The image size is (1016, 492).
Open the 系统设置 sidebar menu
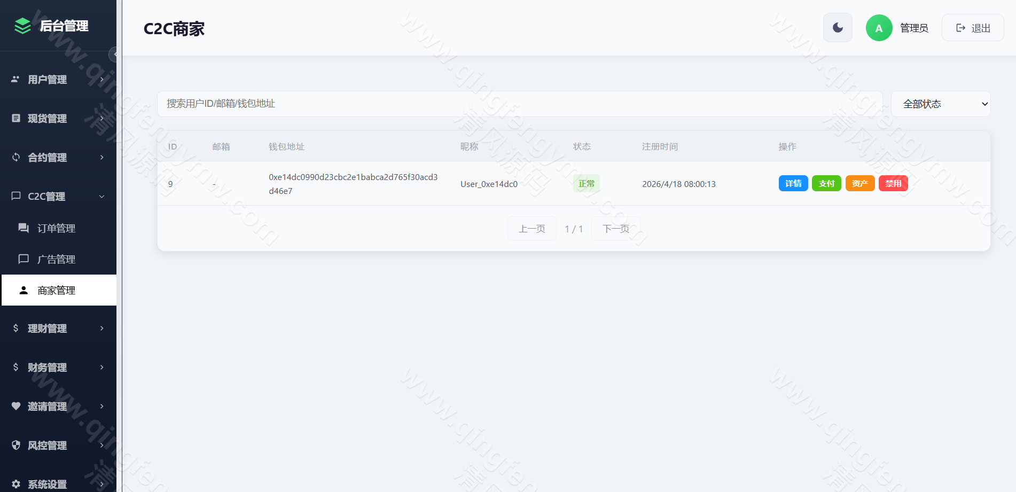click(x=58, y=484)
